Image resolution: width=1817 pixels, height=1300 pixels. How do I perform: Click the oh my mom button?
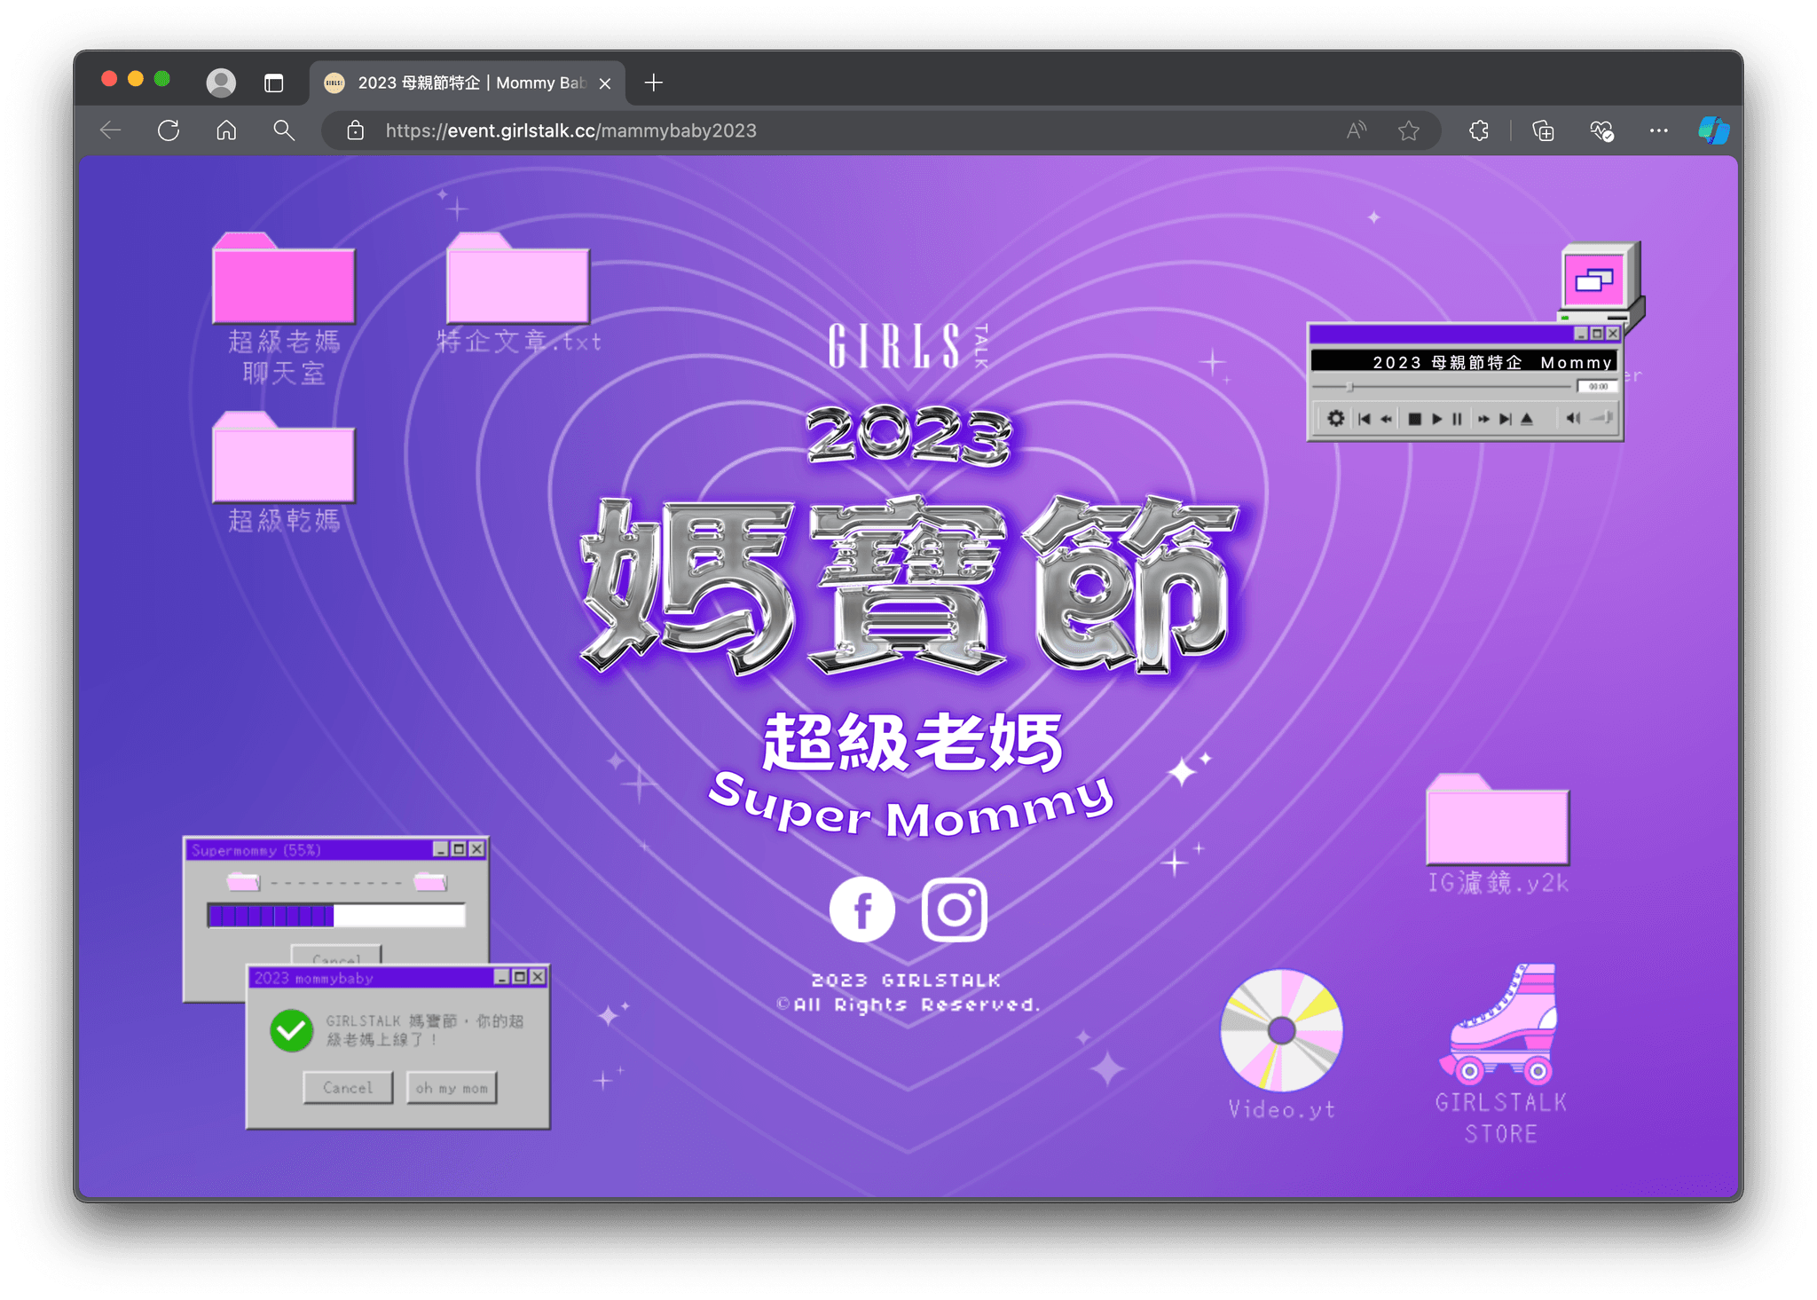[x=452, y=1088]
